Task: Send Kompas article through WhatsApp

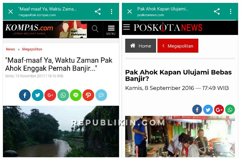Action: (x=63, y=95)
